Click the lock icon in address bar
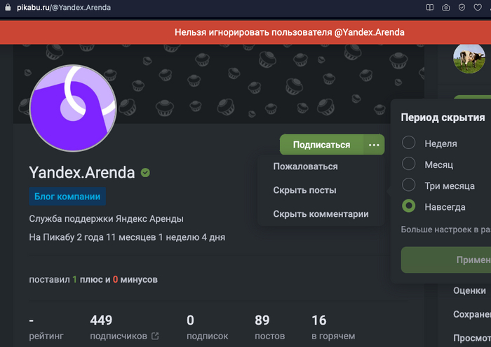This screenshot has width=491, height=347. tap(8, 7)
